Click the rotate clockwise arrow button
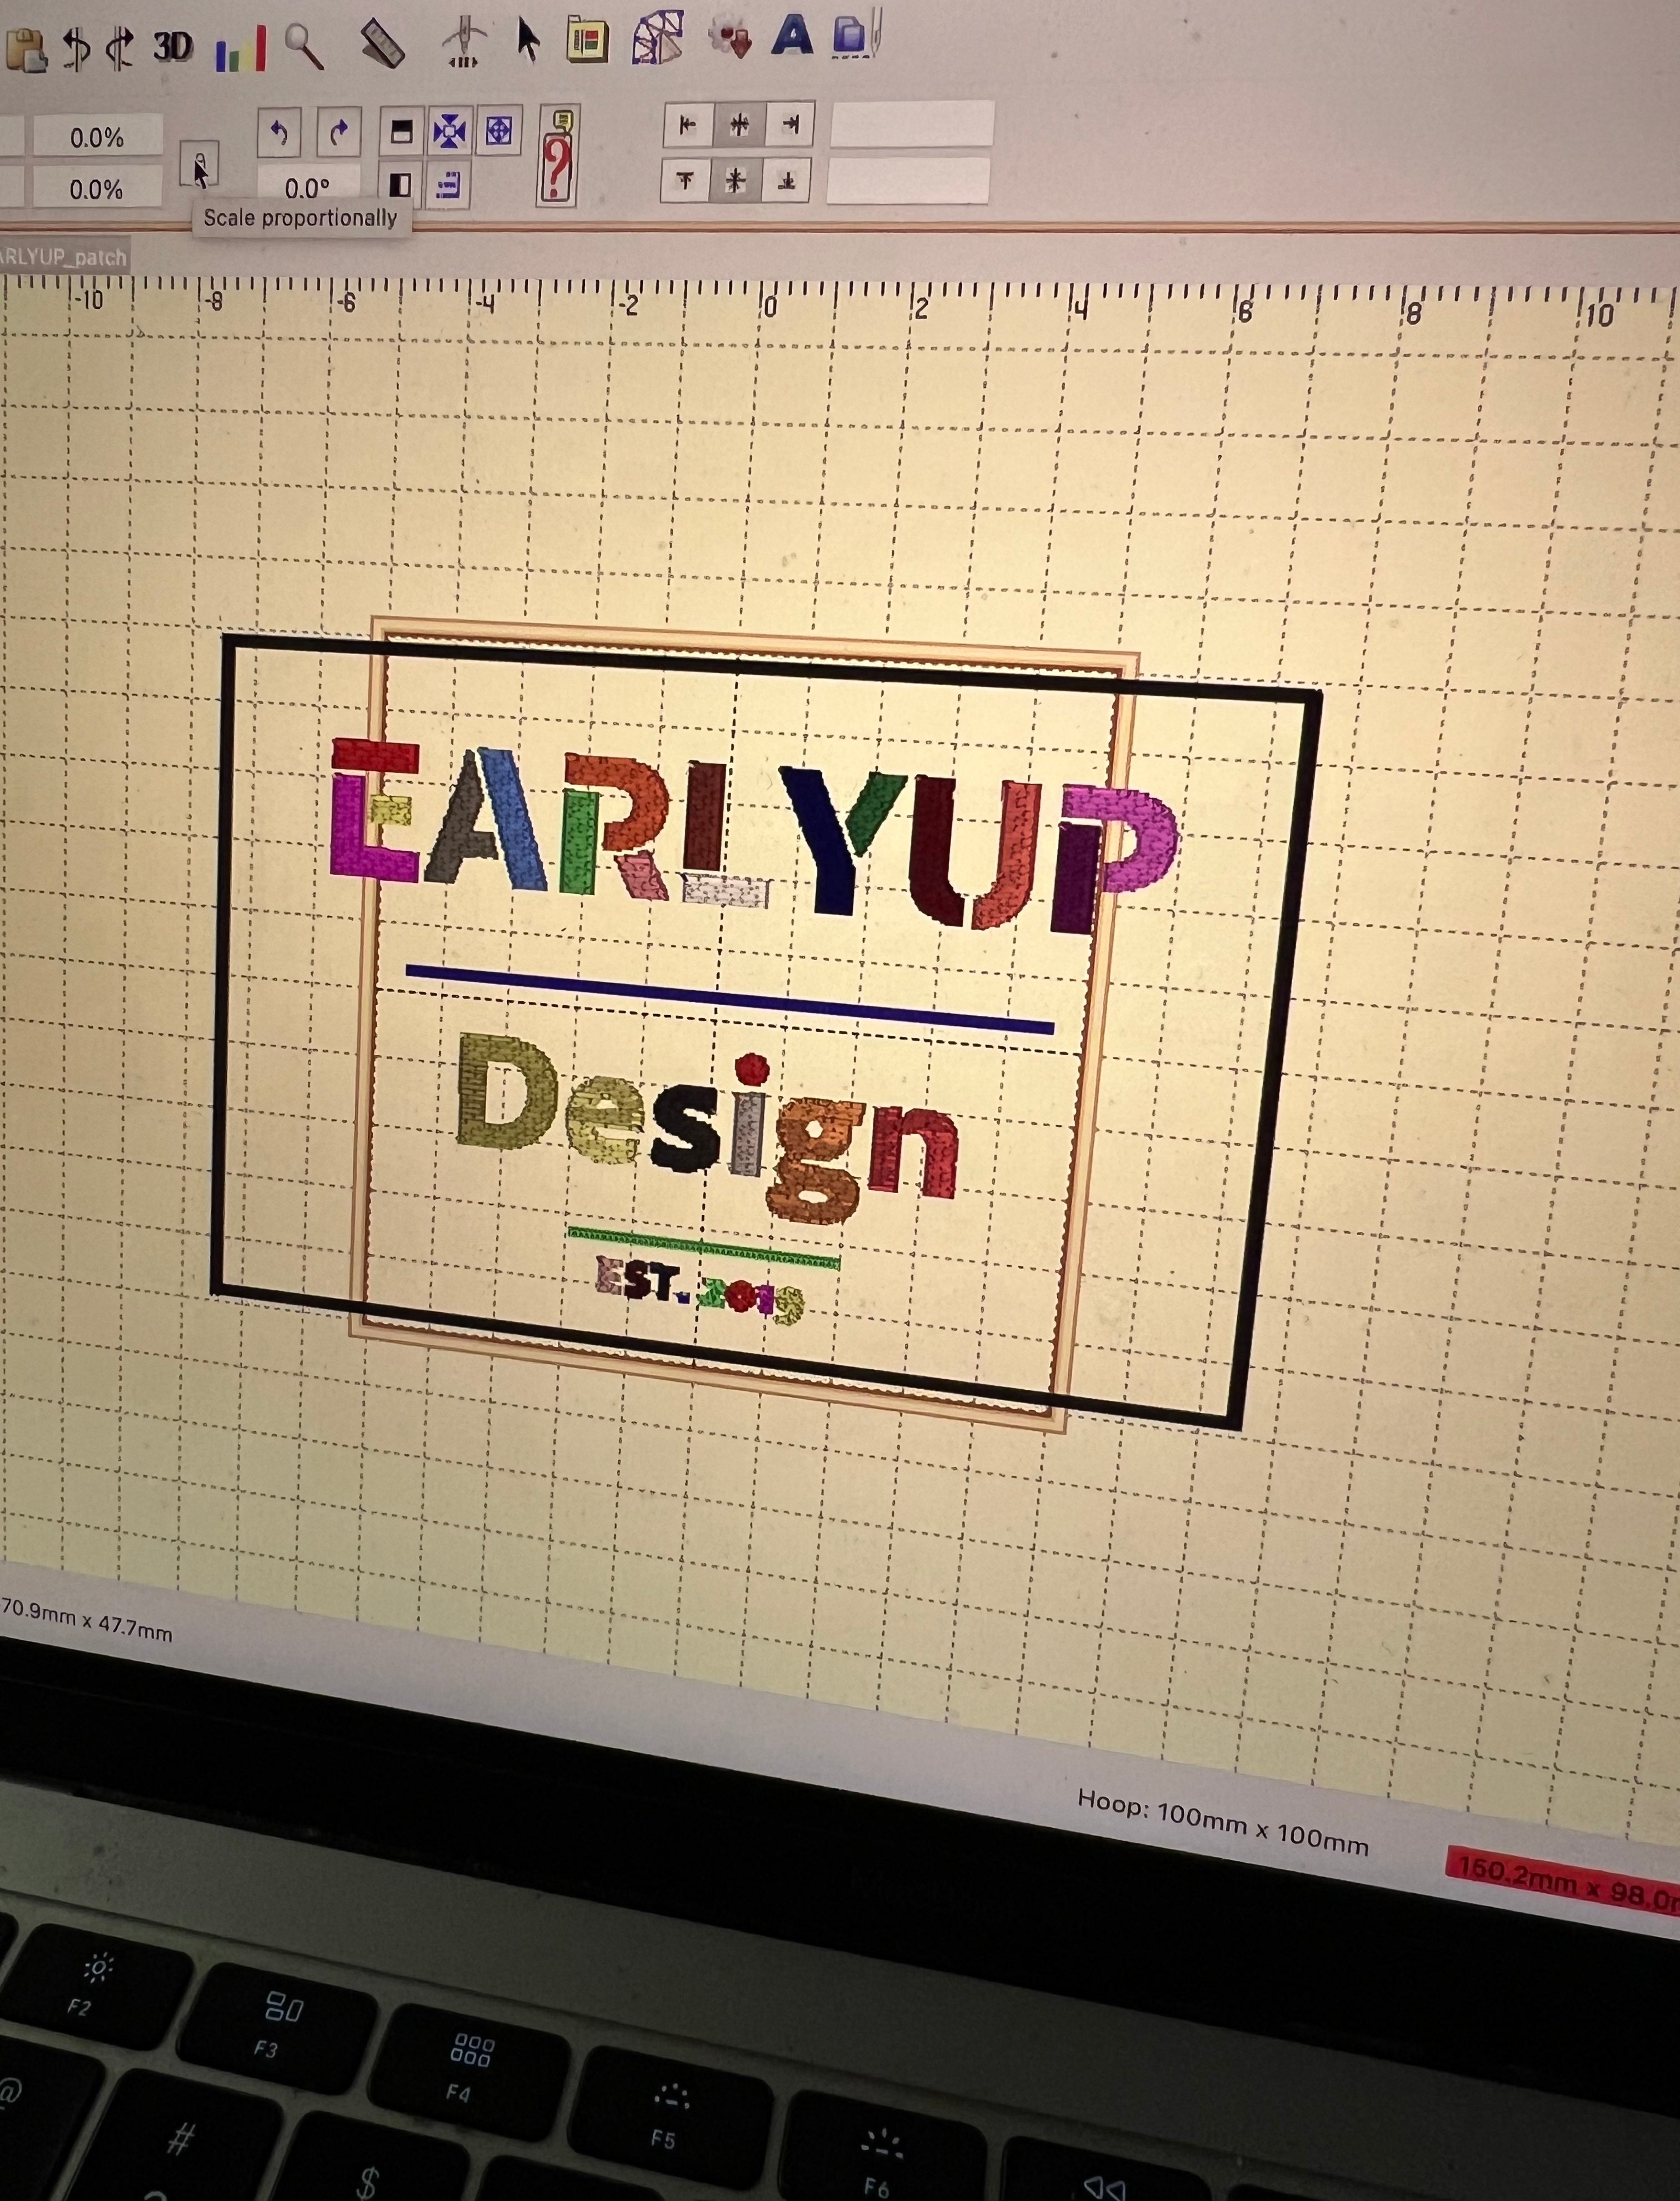The image size is (1680, 2201). [x=339, y=131]
